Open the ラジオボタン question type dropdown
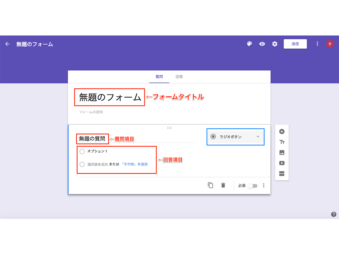339x254 pixels. pyautogui.click(x=235, y=137)
